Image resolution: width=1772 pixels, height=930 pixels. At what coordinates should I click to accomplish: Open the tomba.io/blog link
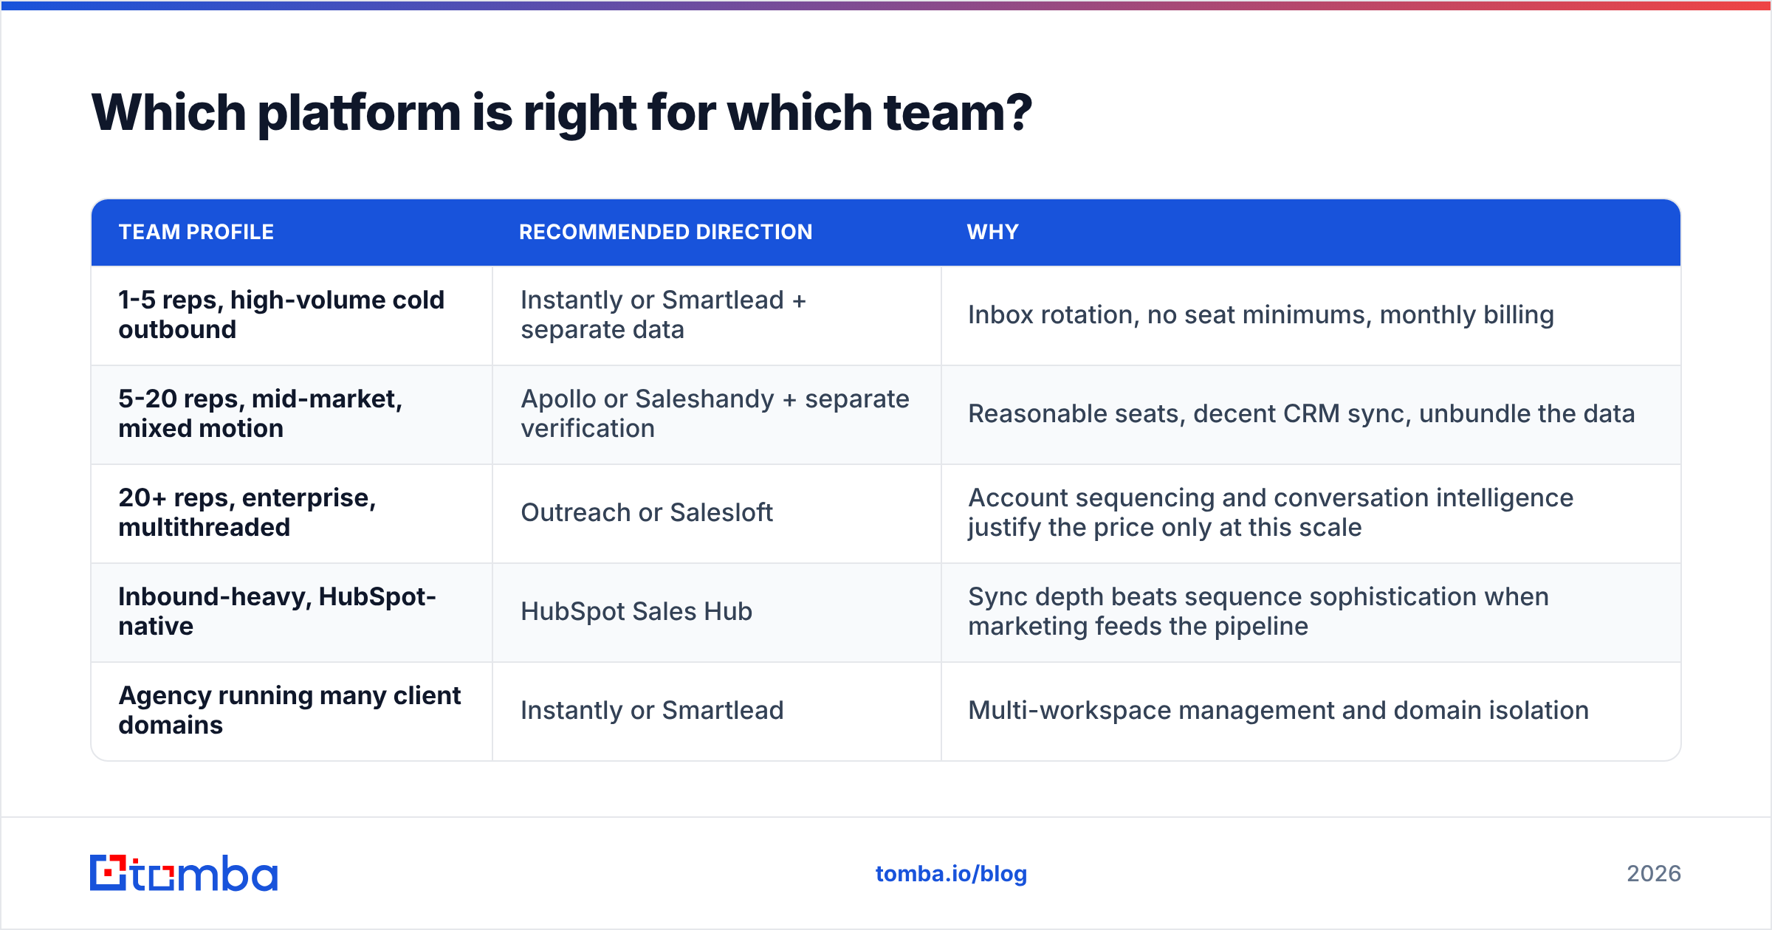coord(951,874)
